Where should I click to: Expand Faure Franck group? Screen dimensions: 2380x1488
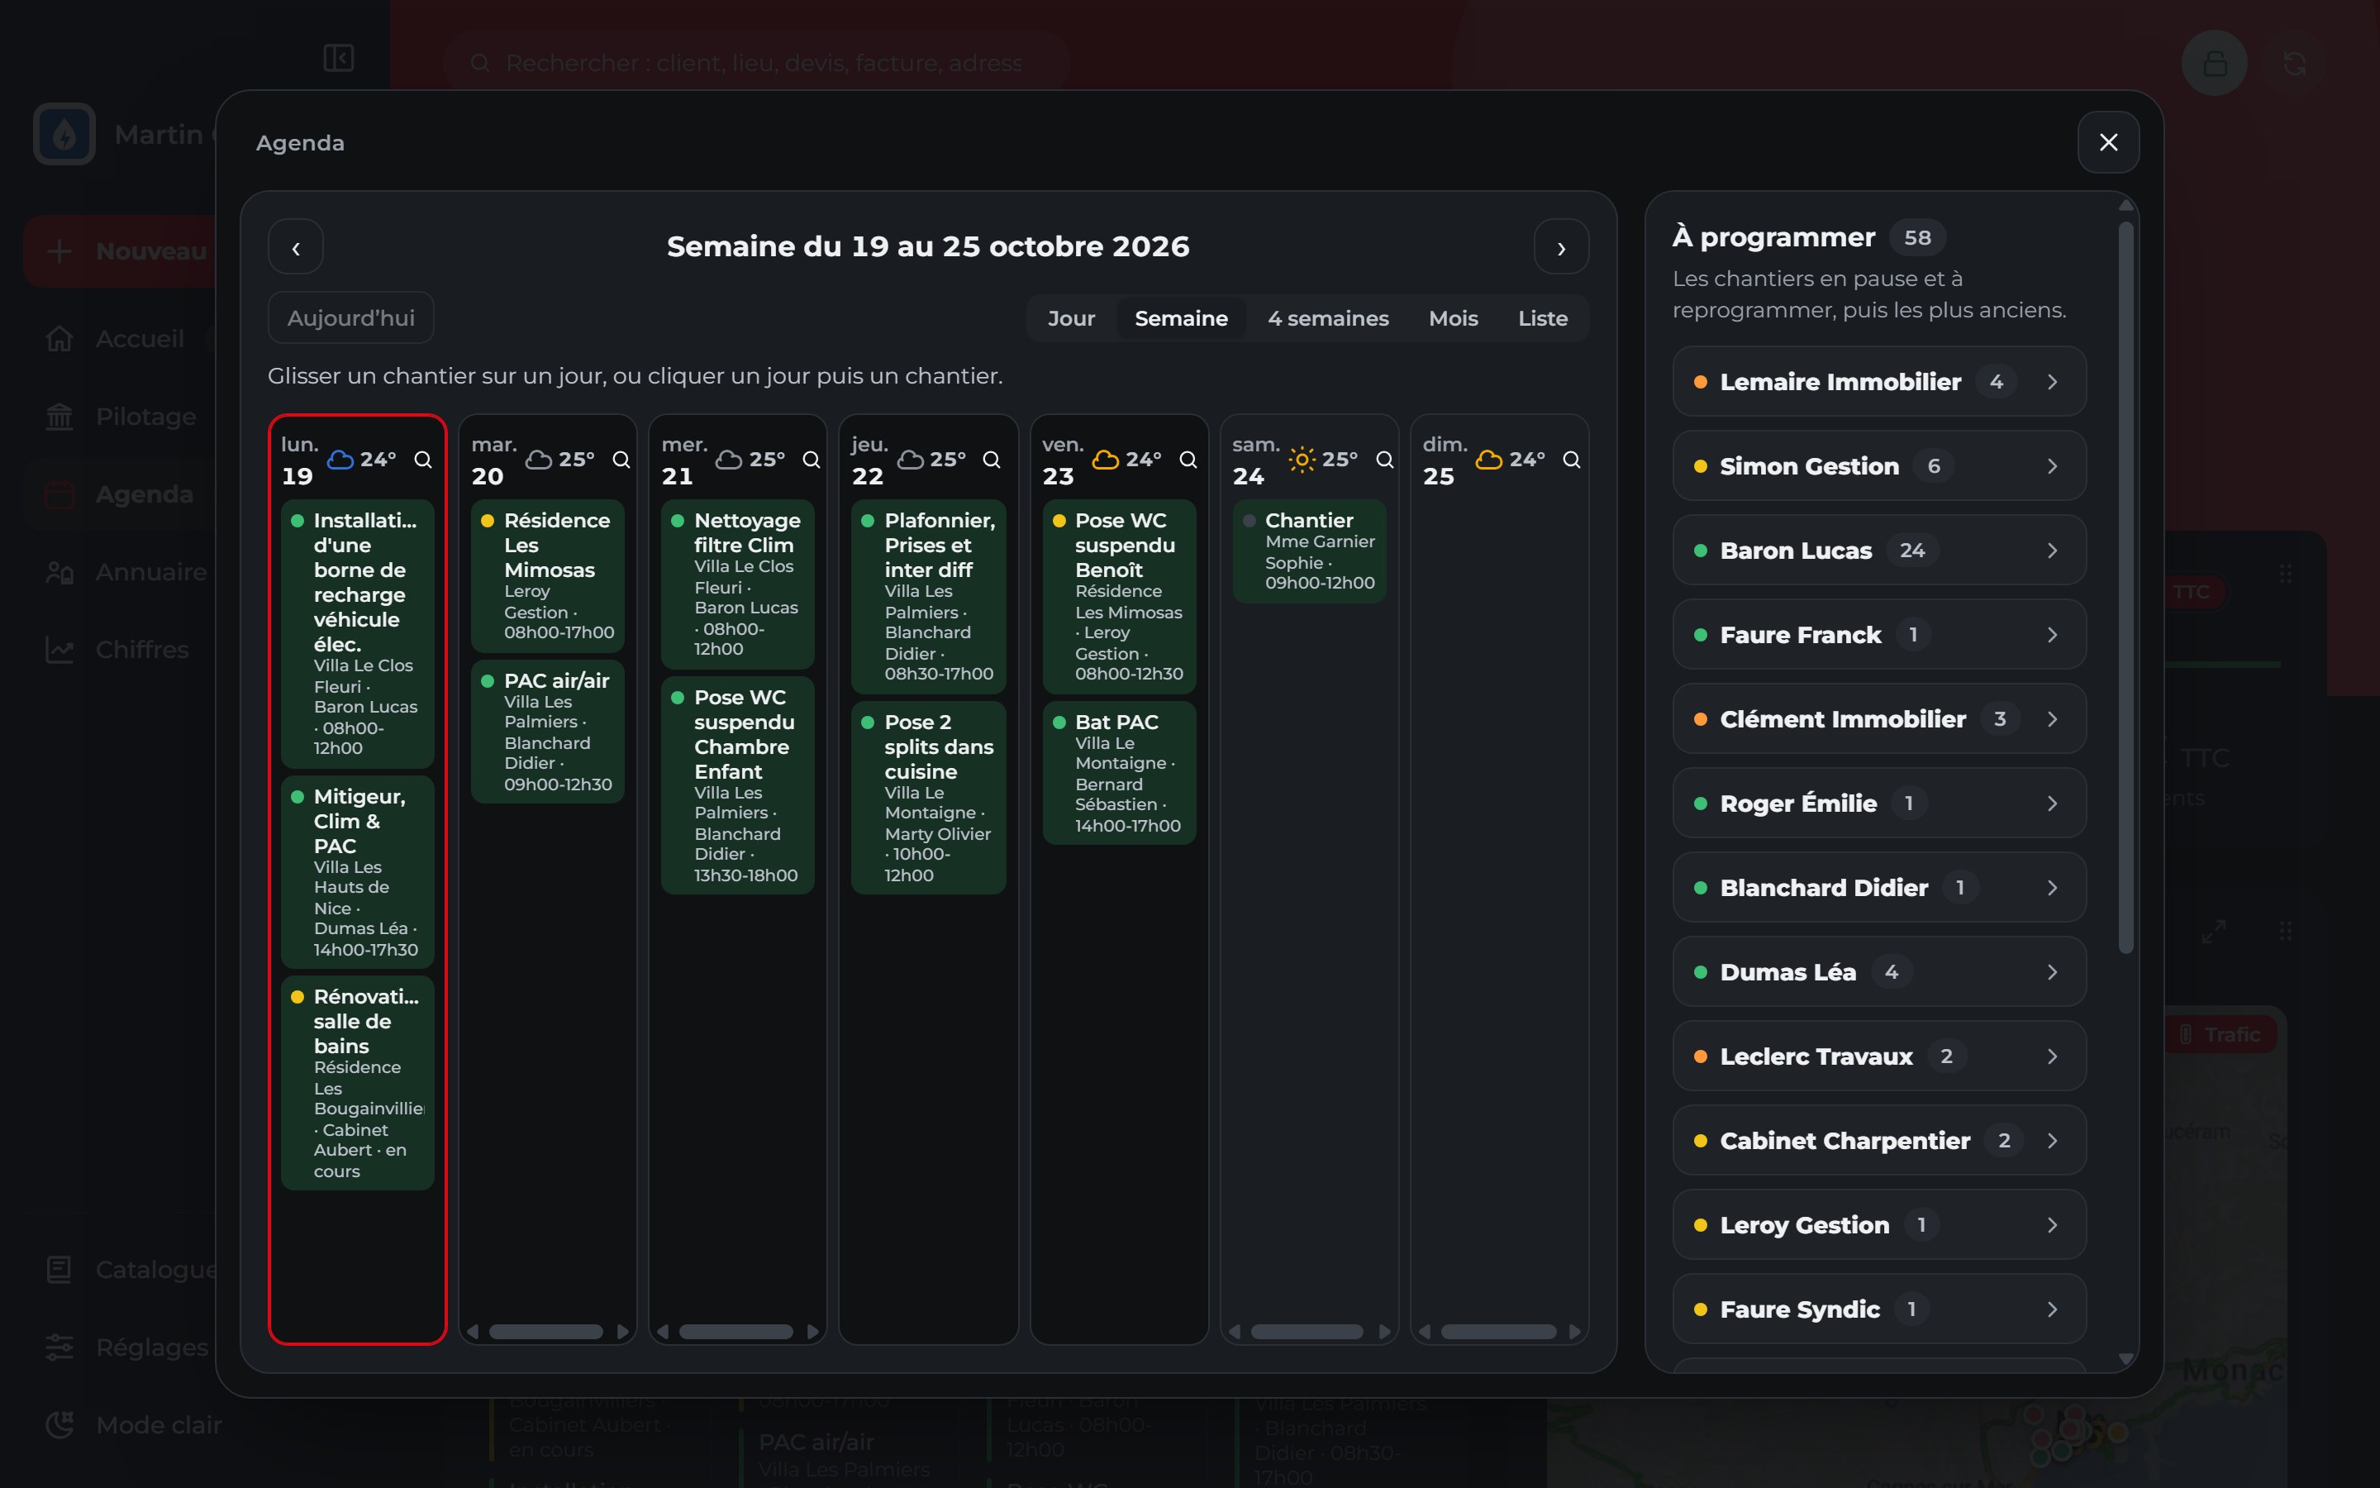(x=1879, y=635)
